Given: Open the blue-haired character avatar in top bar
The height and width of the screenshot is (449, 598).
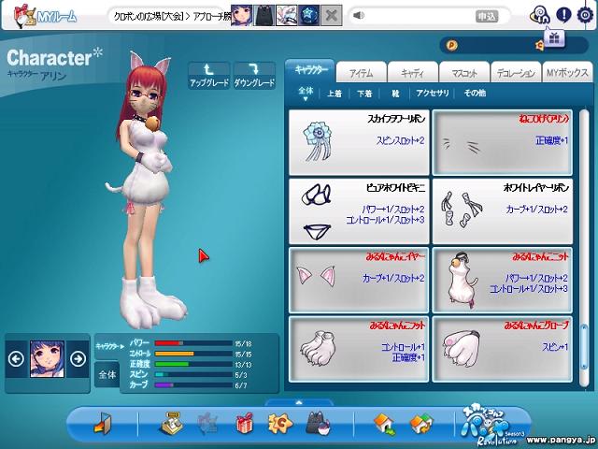Looking at the screenshot, I should tap(241, 15).
